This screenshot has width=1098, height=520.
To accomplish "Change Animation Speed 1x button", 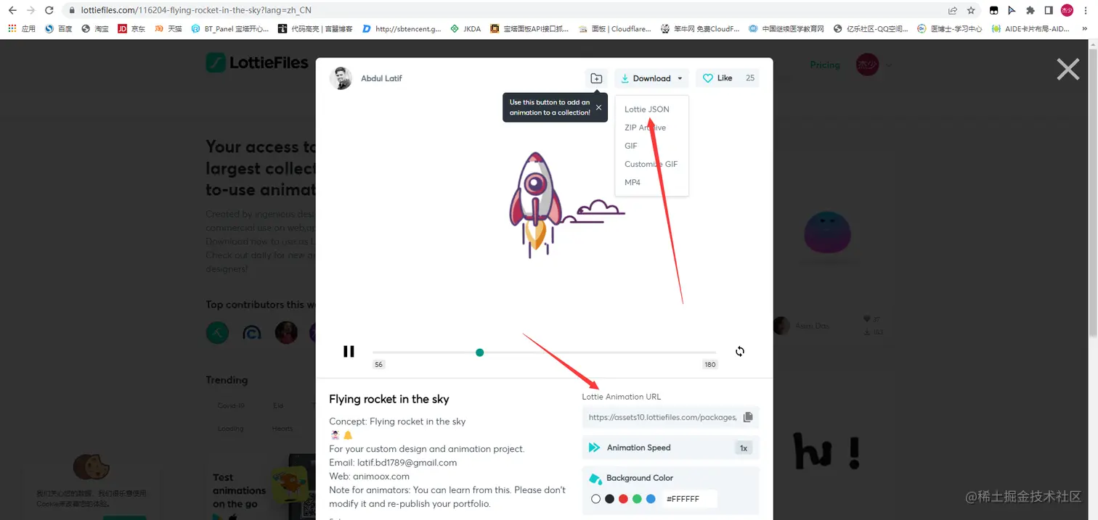I will point(744,448).
